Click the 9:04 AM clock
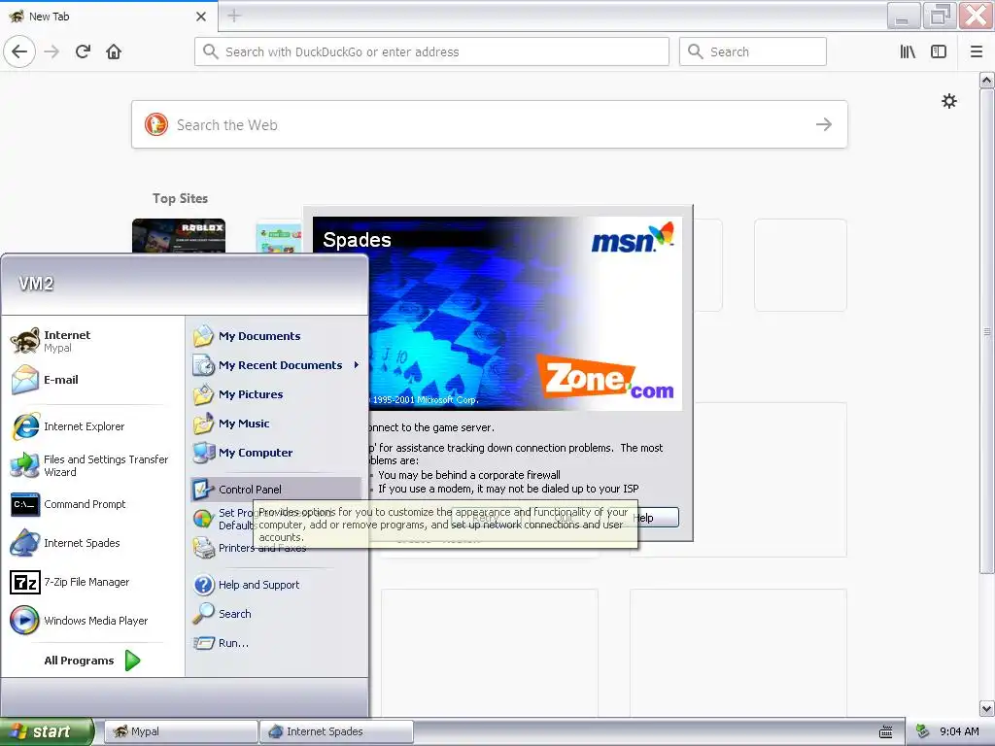Screen dimensions: 995x746 tap(959, 731)
